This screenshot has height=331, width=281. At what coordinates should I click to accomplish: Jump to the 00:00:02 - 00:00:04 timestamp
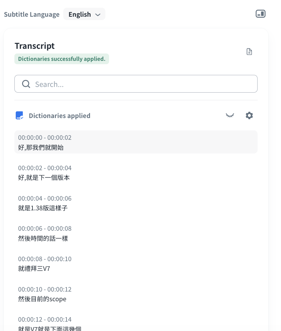45,168
